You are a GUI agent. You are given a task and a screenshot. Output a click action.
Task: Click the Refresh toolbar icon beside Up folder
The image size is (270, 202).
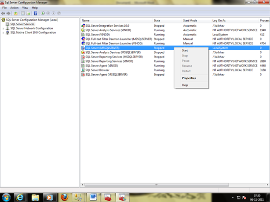pos(23,13)
